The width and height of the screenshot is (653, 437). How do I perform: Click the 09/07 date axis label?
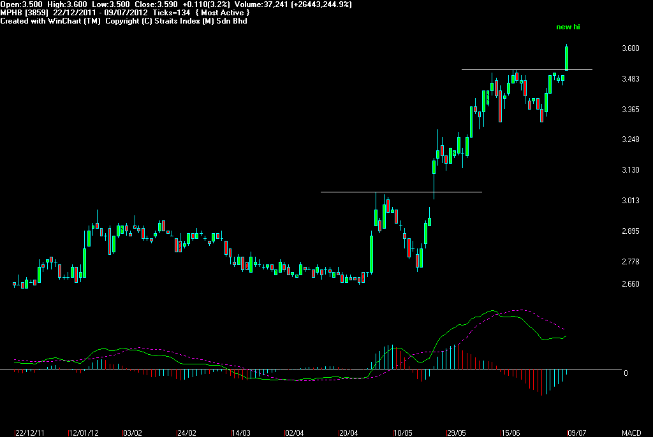(576, 433)
